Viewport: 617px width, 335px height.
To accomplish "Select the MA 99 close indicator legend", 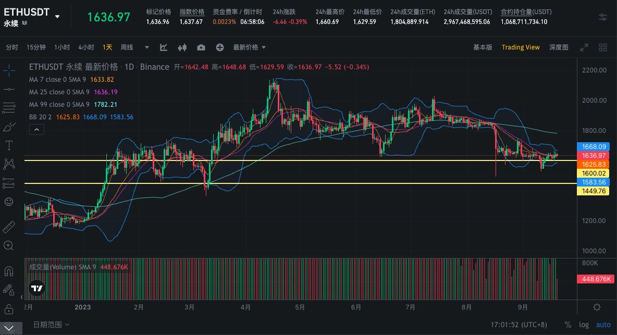I will point(73,105).
